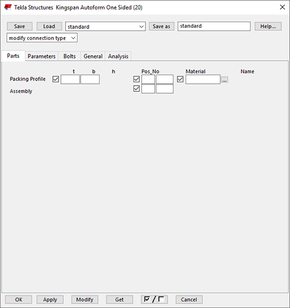Click the Cancel button

[x=189, y=299]
